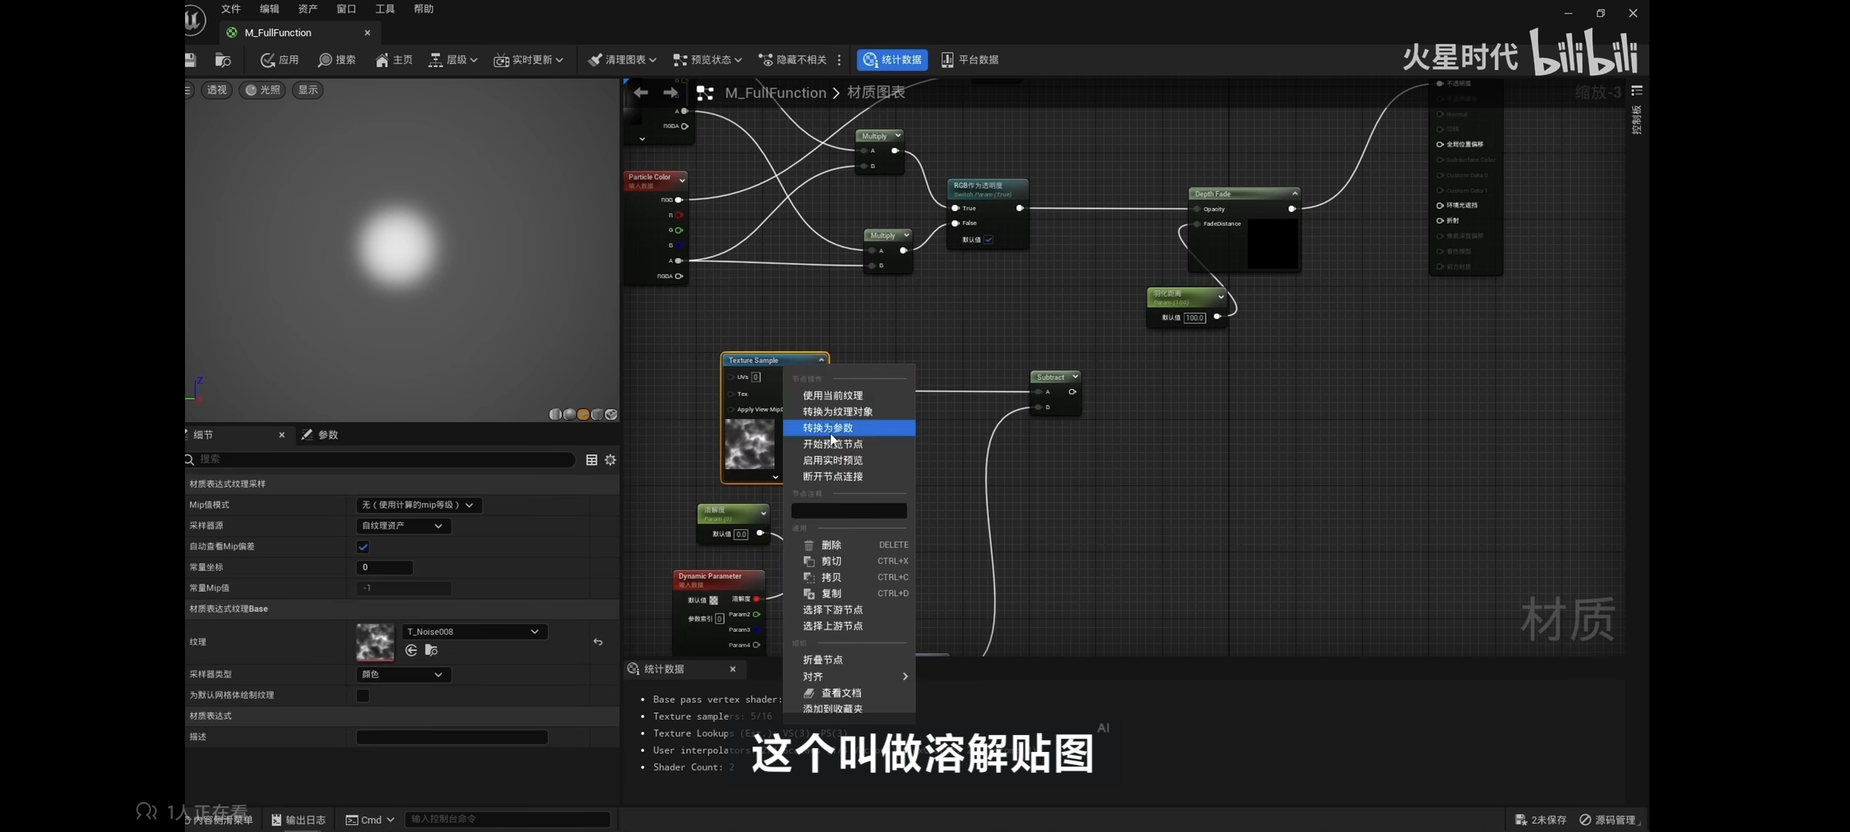This screenshot has height=832, width=1850.
Task: Click the Stats (统计数据) toolbar button
Action: 892,60
